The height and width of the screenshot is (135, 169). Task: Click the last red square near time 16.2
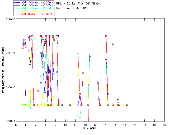click(x=127, y=105)
